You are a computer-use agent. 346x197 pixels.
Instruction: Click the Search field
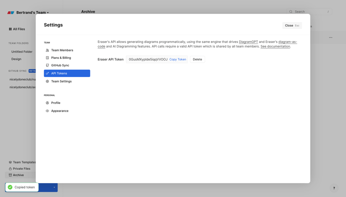309,12
